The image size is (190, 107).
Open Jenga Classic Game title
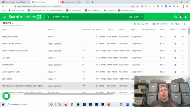[10, 37]
